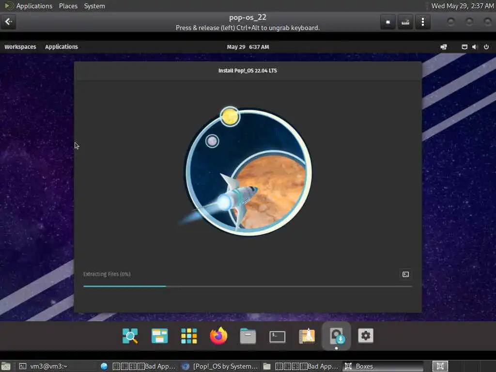Click the Boxes stop/fullscreen square button
The image size is (496, 372).
tap(388, 22)
